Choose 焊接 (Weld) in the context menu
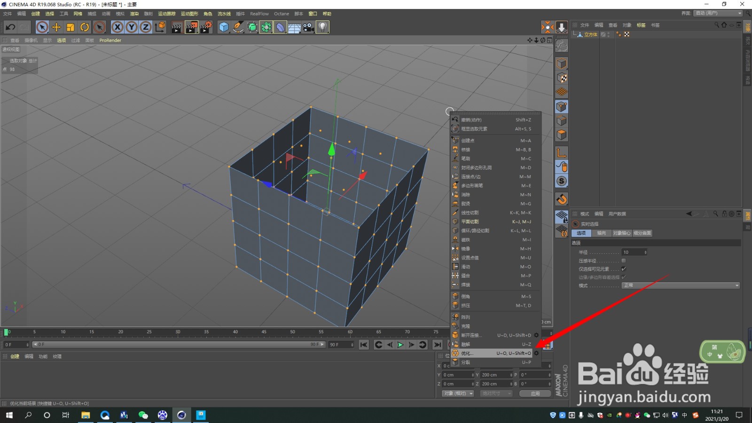The width and height of the screenshot is (752, 423). coord(492,285)
